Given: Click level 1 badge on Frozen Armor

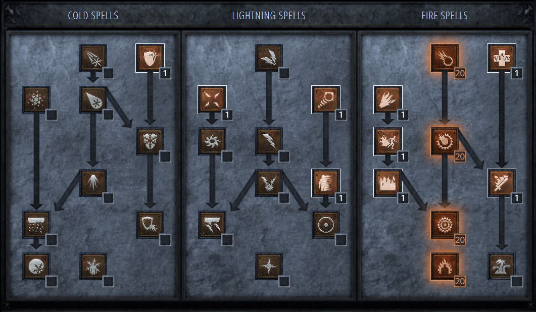Looking at the screenshot, I should [x=165, y=73].
